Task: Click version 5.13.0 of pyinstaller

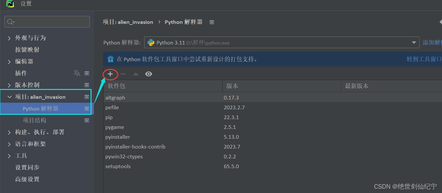Action: (231, 137)
